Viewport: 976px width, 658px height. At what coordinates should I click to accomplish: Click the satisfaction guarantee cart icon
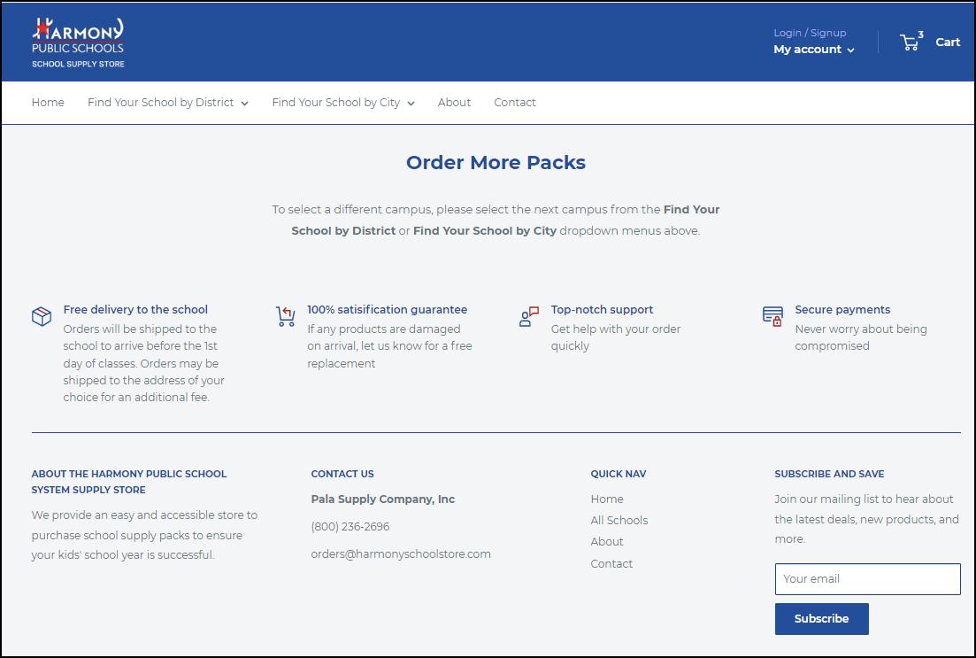(x=286, y=316)
